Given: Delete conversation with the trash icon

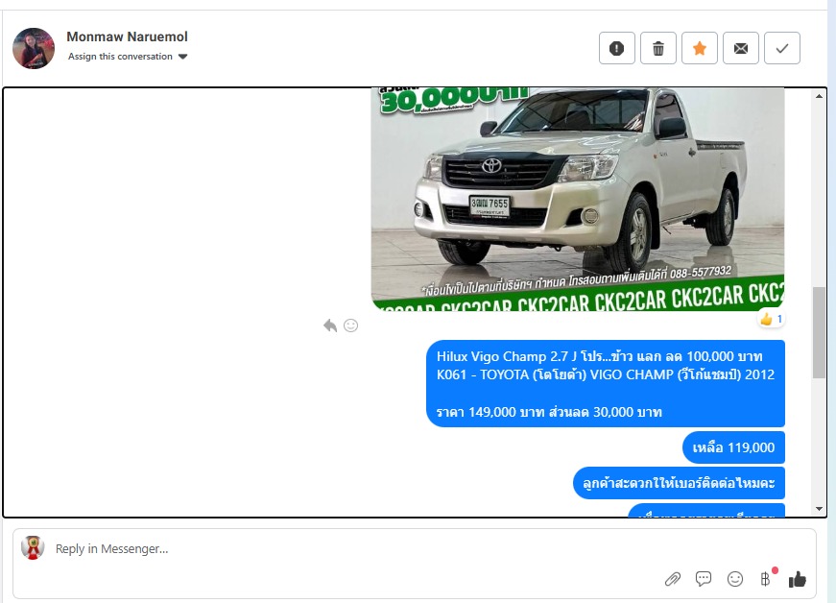Looking at the screenshot, I should pos(657,49).
